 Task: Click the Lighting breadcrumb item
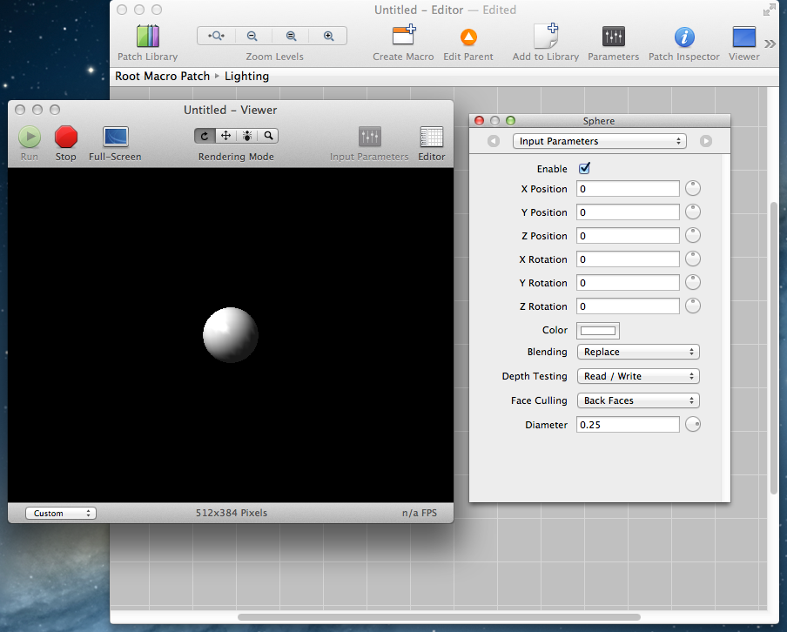coord(246,77)
